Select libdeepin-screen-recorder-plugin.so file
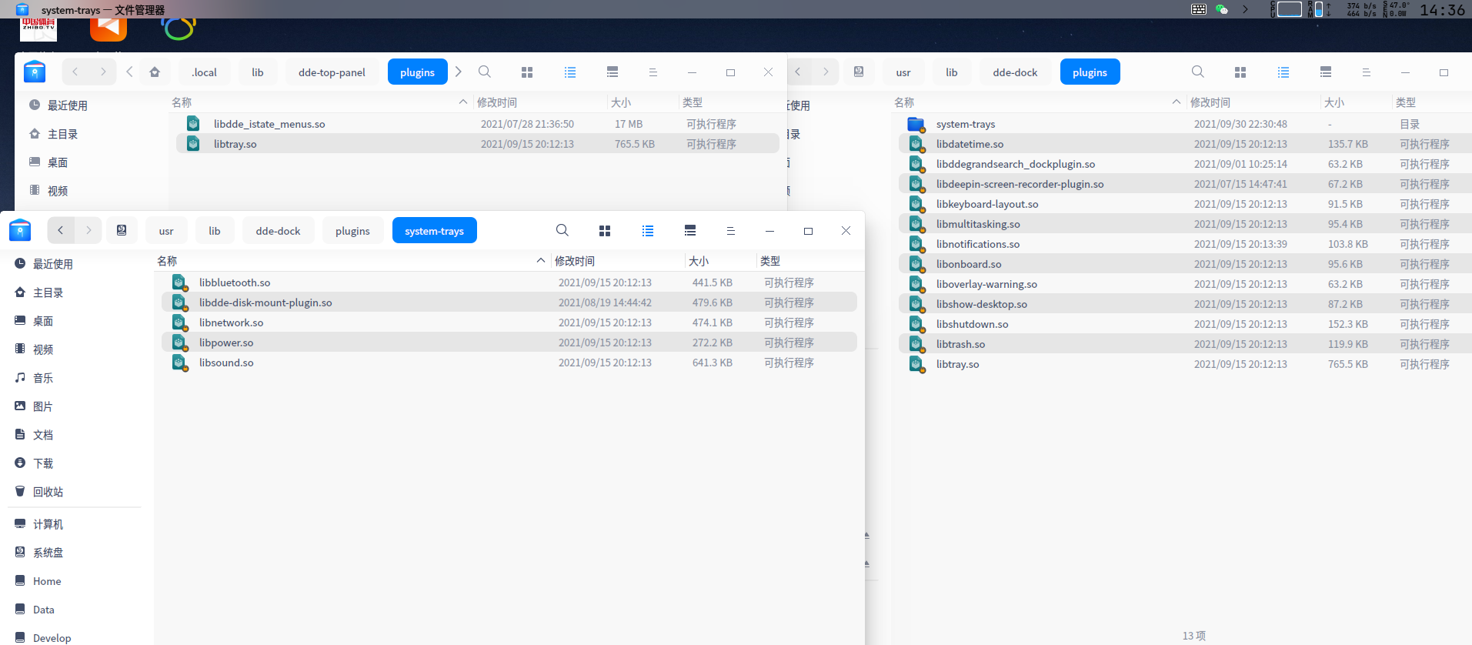The height and width of the screenshot is (645, 1472). [x=1185, y=184]
